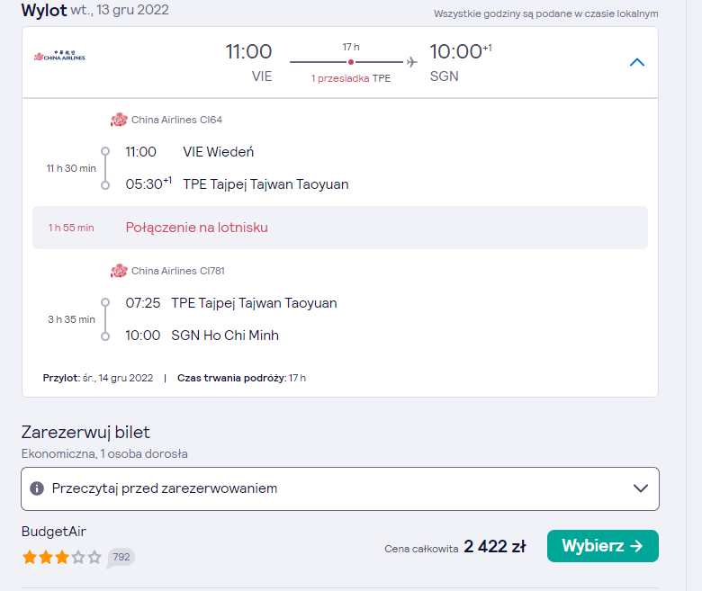Viewport: 702px width, 591px height.
Task: Open the Przeczytaj przed zarezerwowaniem panel
Action: click(x=340, y=488)
